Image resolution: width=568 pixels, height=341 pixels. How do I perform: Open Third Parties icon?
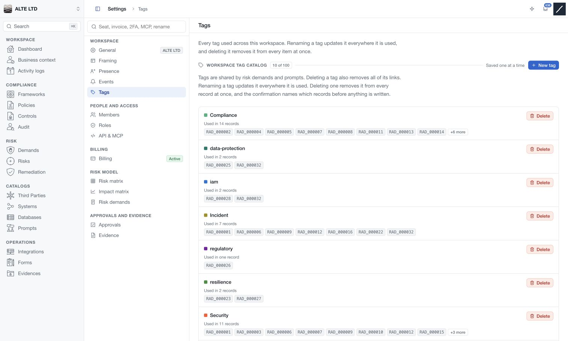point(11,196)
